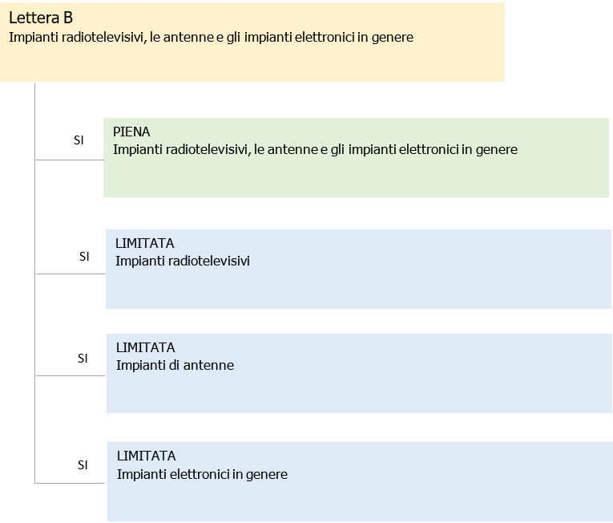The image size is (613, 523).
Task: Click the LIMITATA label above "Impianti radiotelevisivi"
Action: [x=144, y=243]
